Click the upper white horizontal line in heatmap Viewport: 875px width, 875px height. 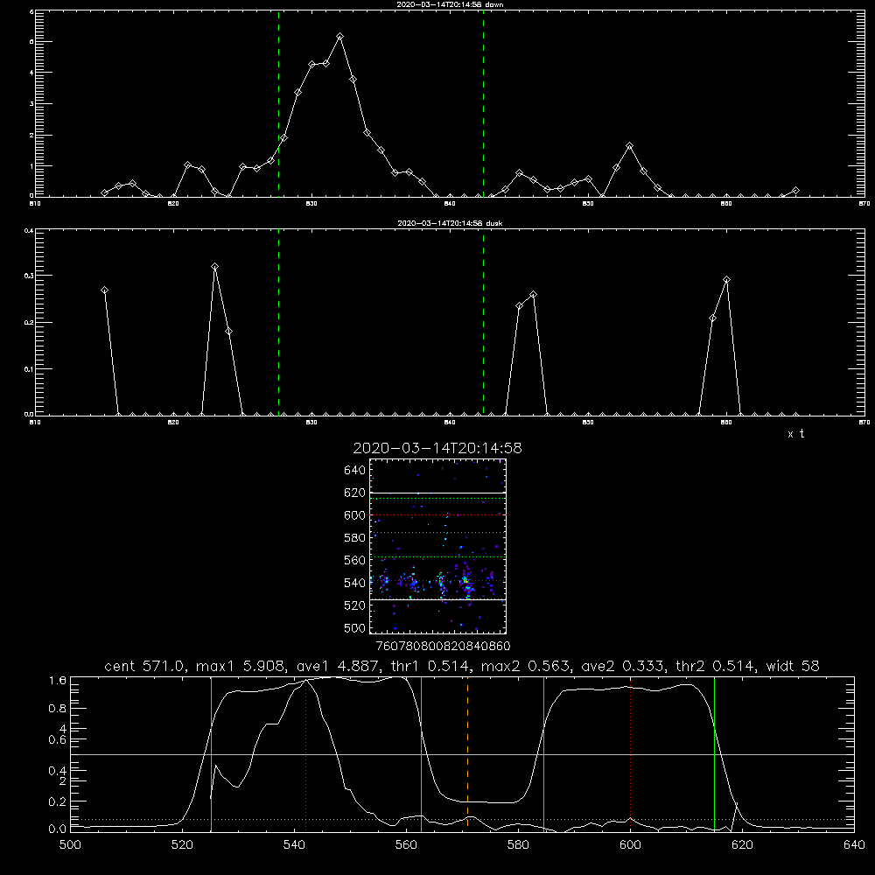[x=437, y=493]
